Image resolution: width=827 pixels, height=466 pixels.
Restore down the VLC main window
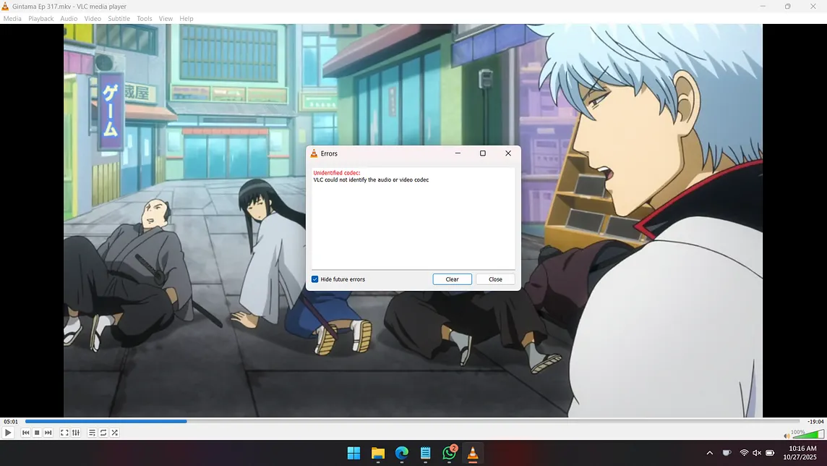click(787, 7)
